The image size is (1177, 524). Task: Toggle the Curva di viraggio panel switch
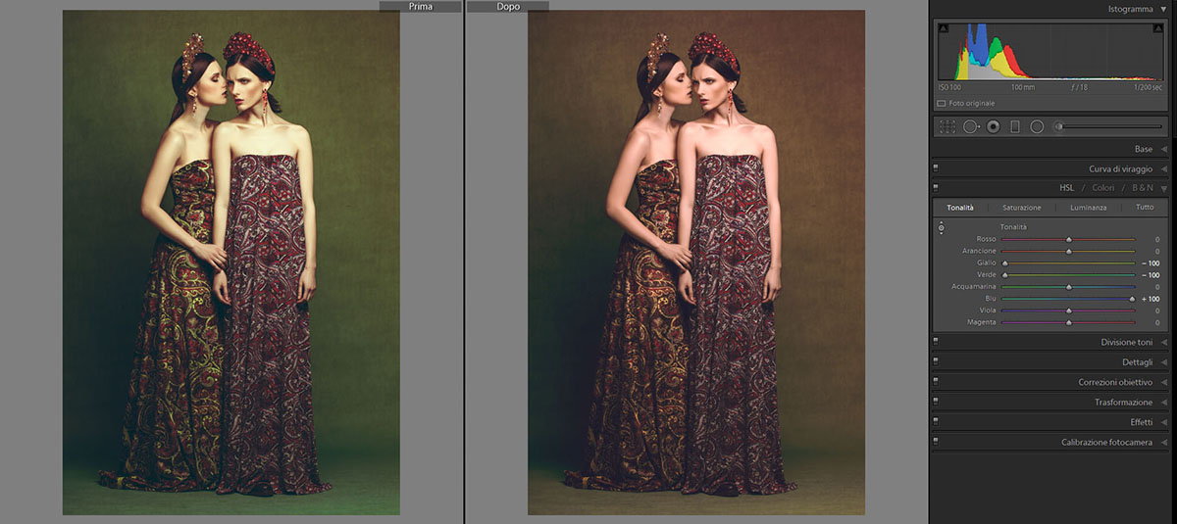pyautogui.click(x=937, y=168)
